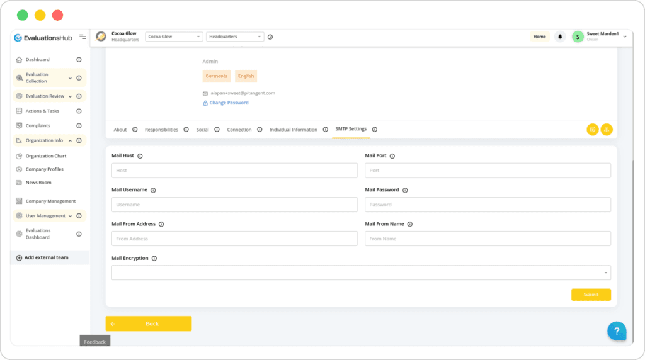Viewport: 645px width, 360px height.
Task: Open the blue help question mark button
Action: pos(617,331)
